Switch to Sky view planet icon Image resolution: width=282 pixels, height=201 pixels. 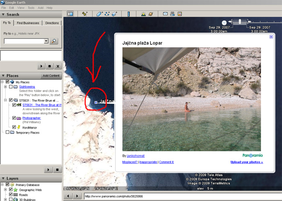[x=151, y=14]
